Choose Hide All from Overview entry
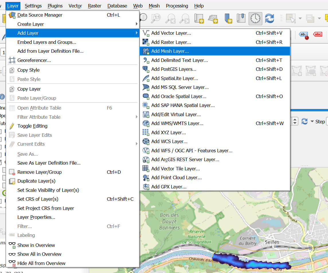The height and width of the screenshot is (273, 328). pos(72,263)
